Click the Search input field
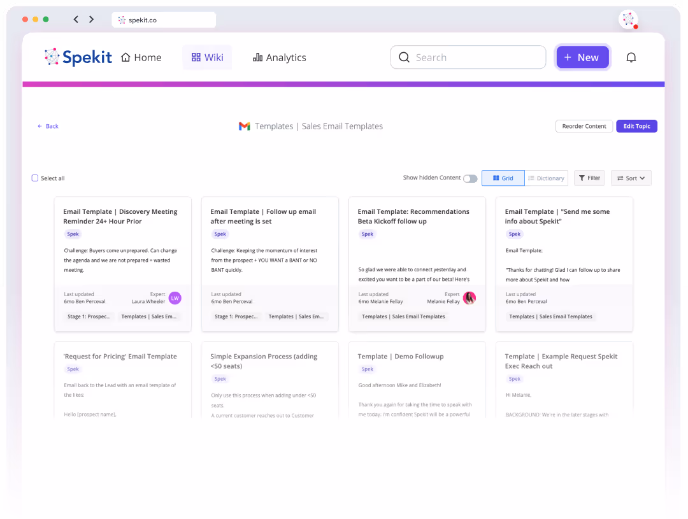 pos(468,57)
